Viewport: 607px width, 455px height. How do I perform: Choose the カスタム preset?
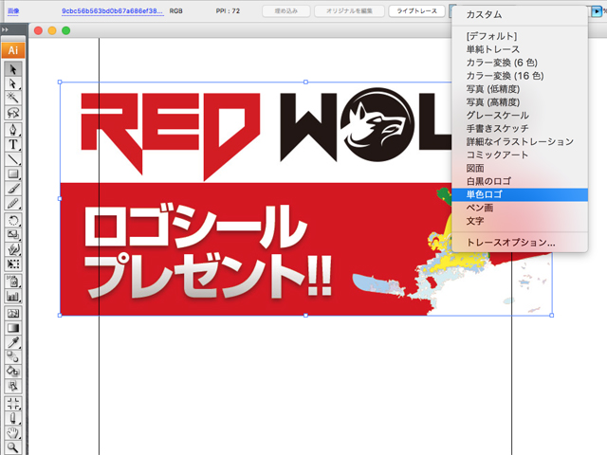coord(520,15)
